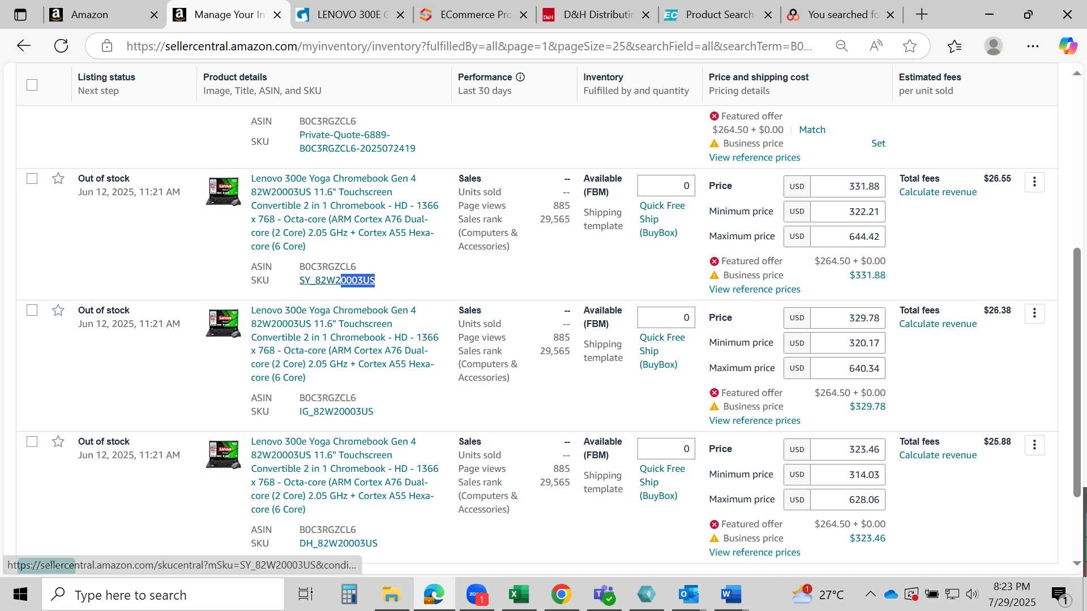Show hidden system tray icons
1087x611 pixels.
pos(870,594)
